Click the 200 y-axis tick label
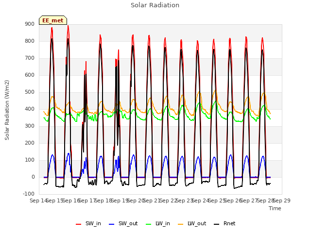 tap(30, 143)
